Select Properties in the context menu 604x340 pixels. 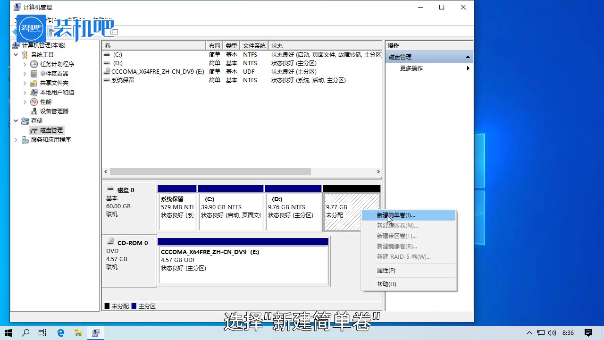[x=386, y=271]
